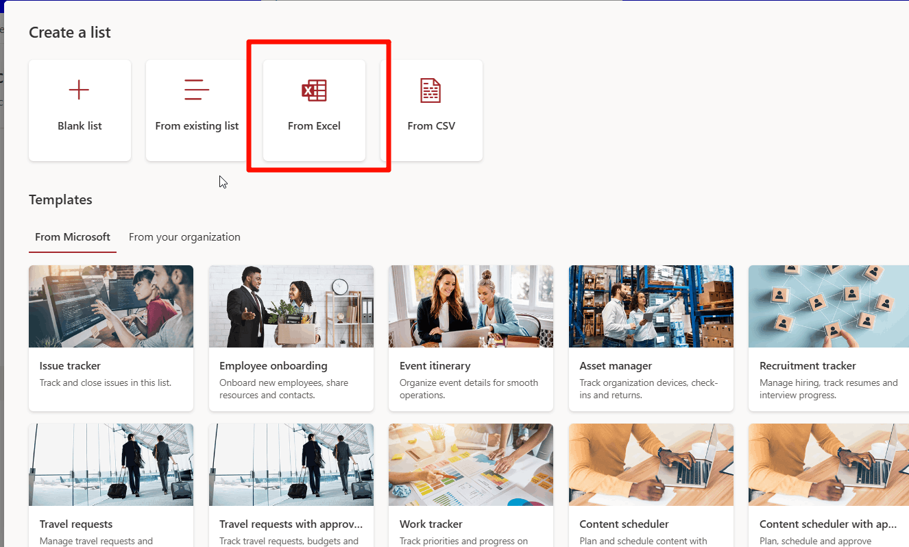Viewport: 909px width, 547px height.
Task: Select the Travel requests with approv... title
Action: [x=291, y=524]
